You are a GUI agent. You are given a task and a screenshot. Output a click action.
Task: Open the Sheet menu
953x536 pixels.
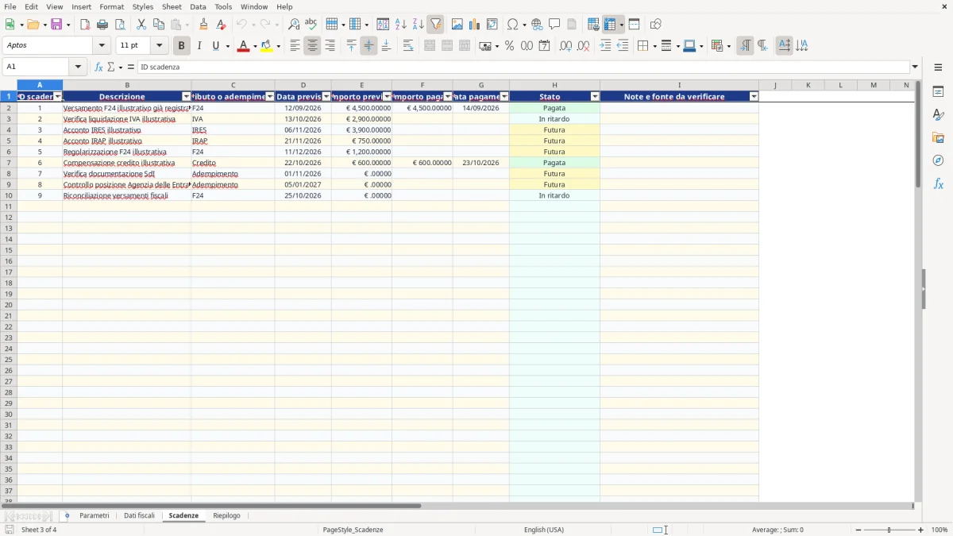(172, 6)
